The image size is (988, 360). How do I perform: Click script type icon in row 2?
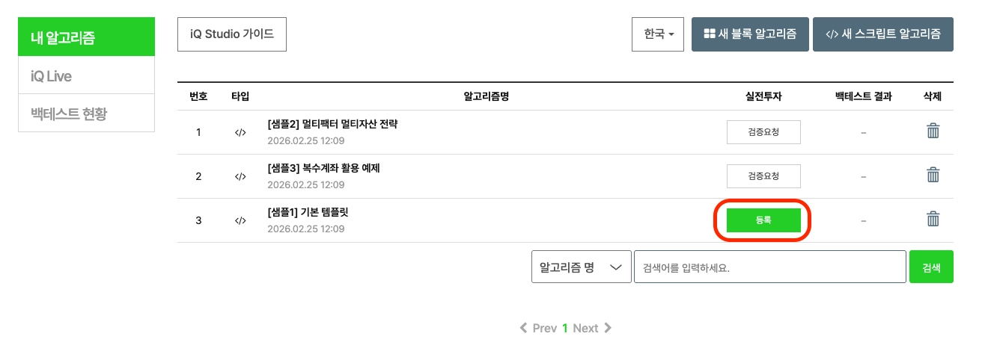(240, 177)
